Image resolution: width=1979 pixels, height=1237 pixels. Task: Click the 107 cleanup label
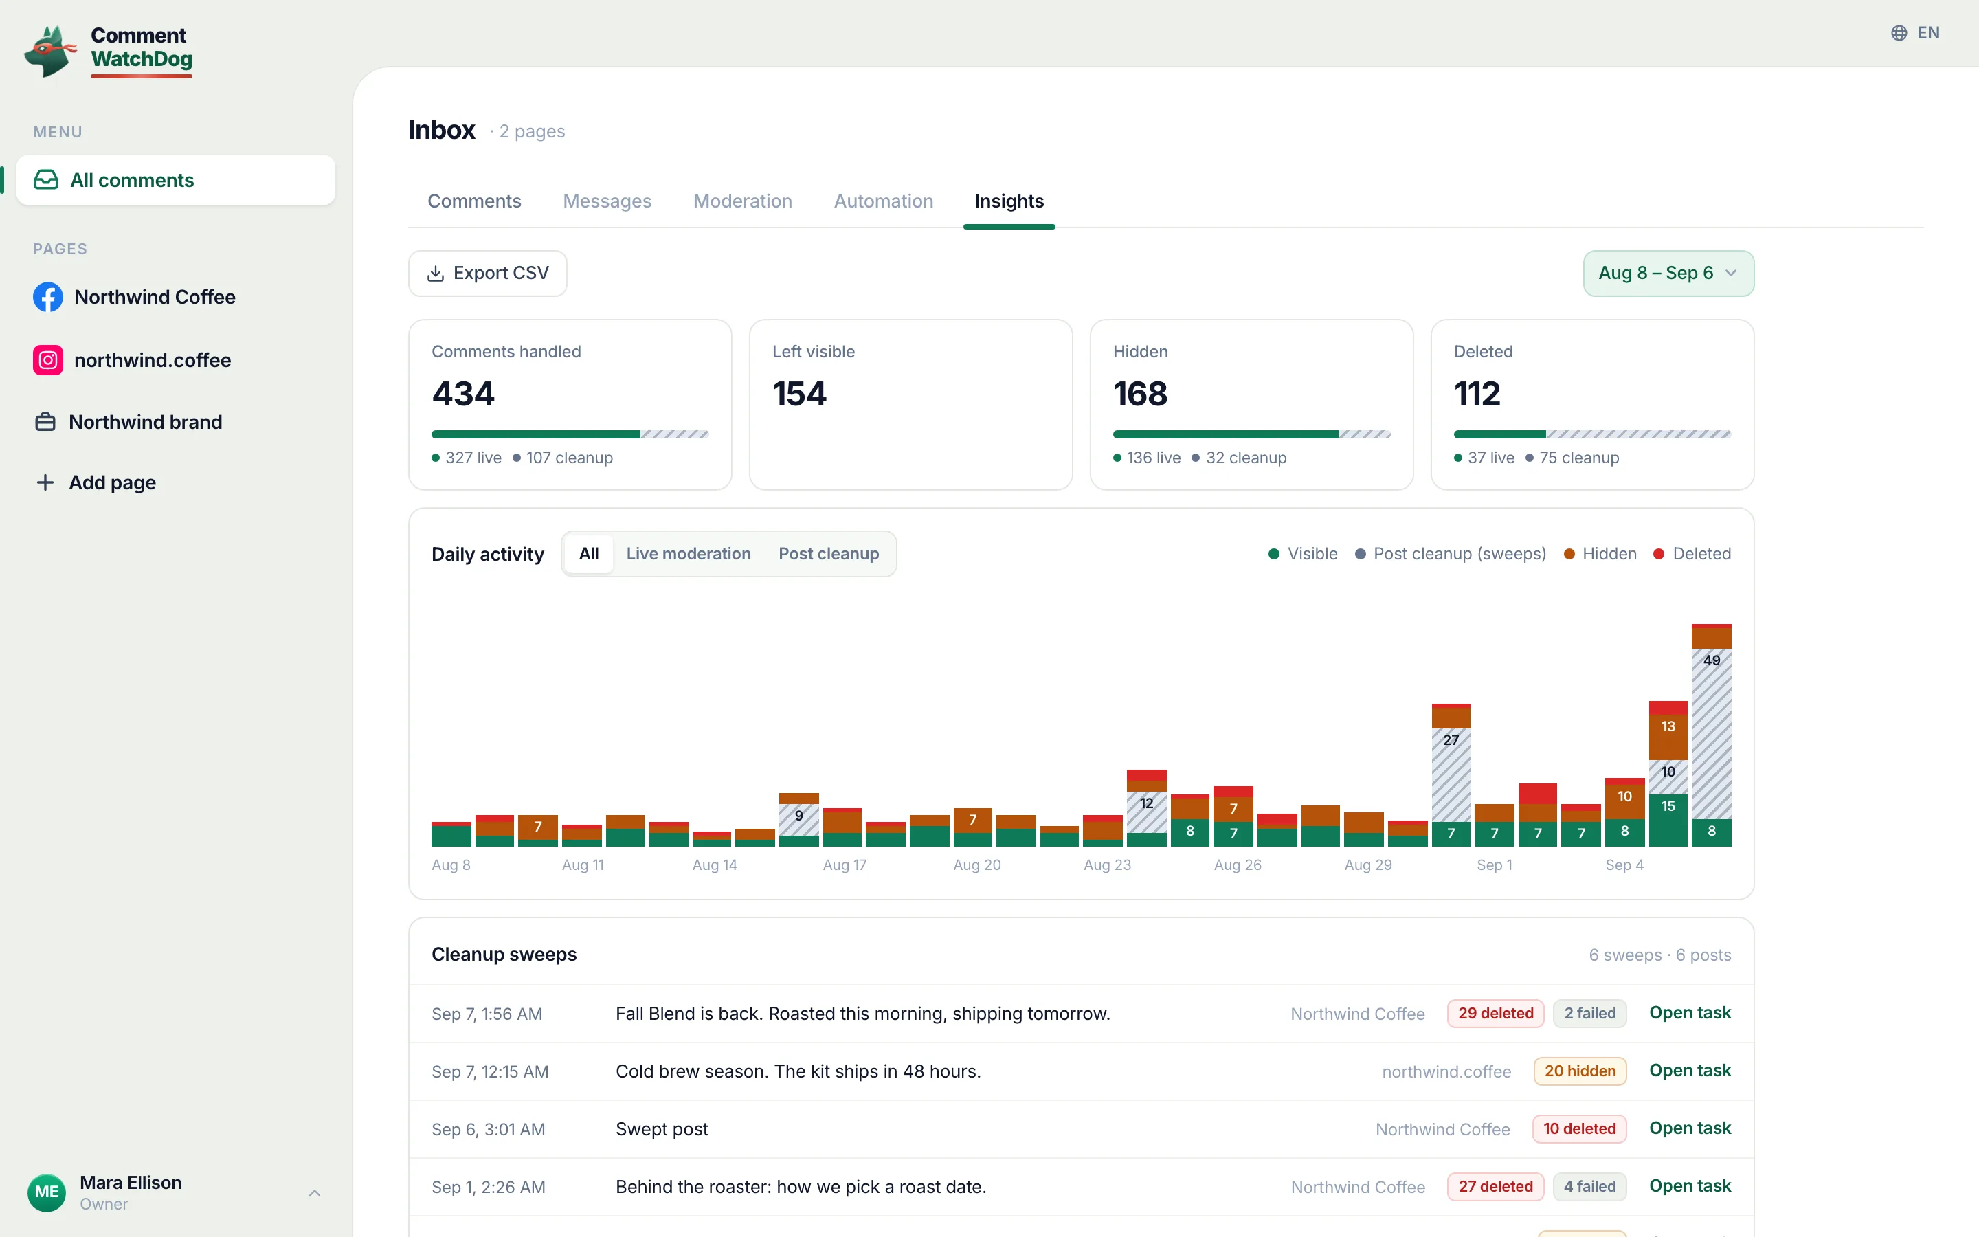click(569, 457)
